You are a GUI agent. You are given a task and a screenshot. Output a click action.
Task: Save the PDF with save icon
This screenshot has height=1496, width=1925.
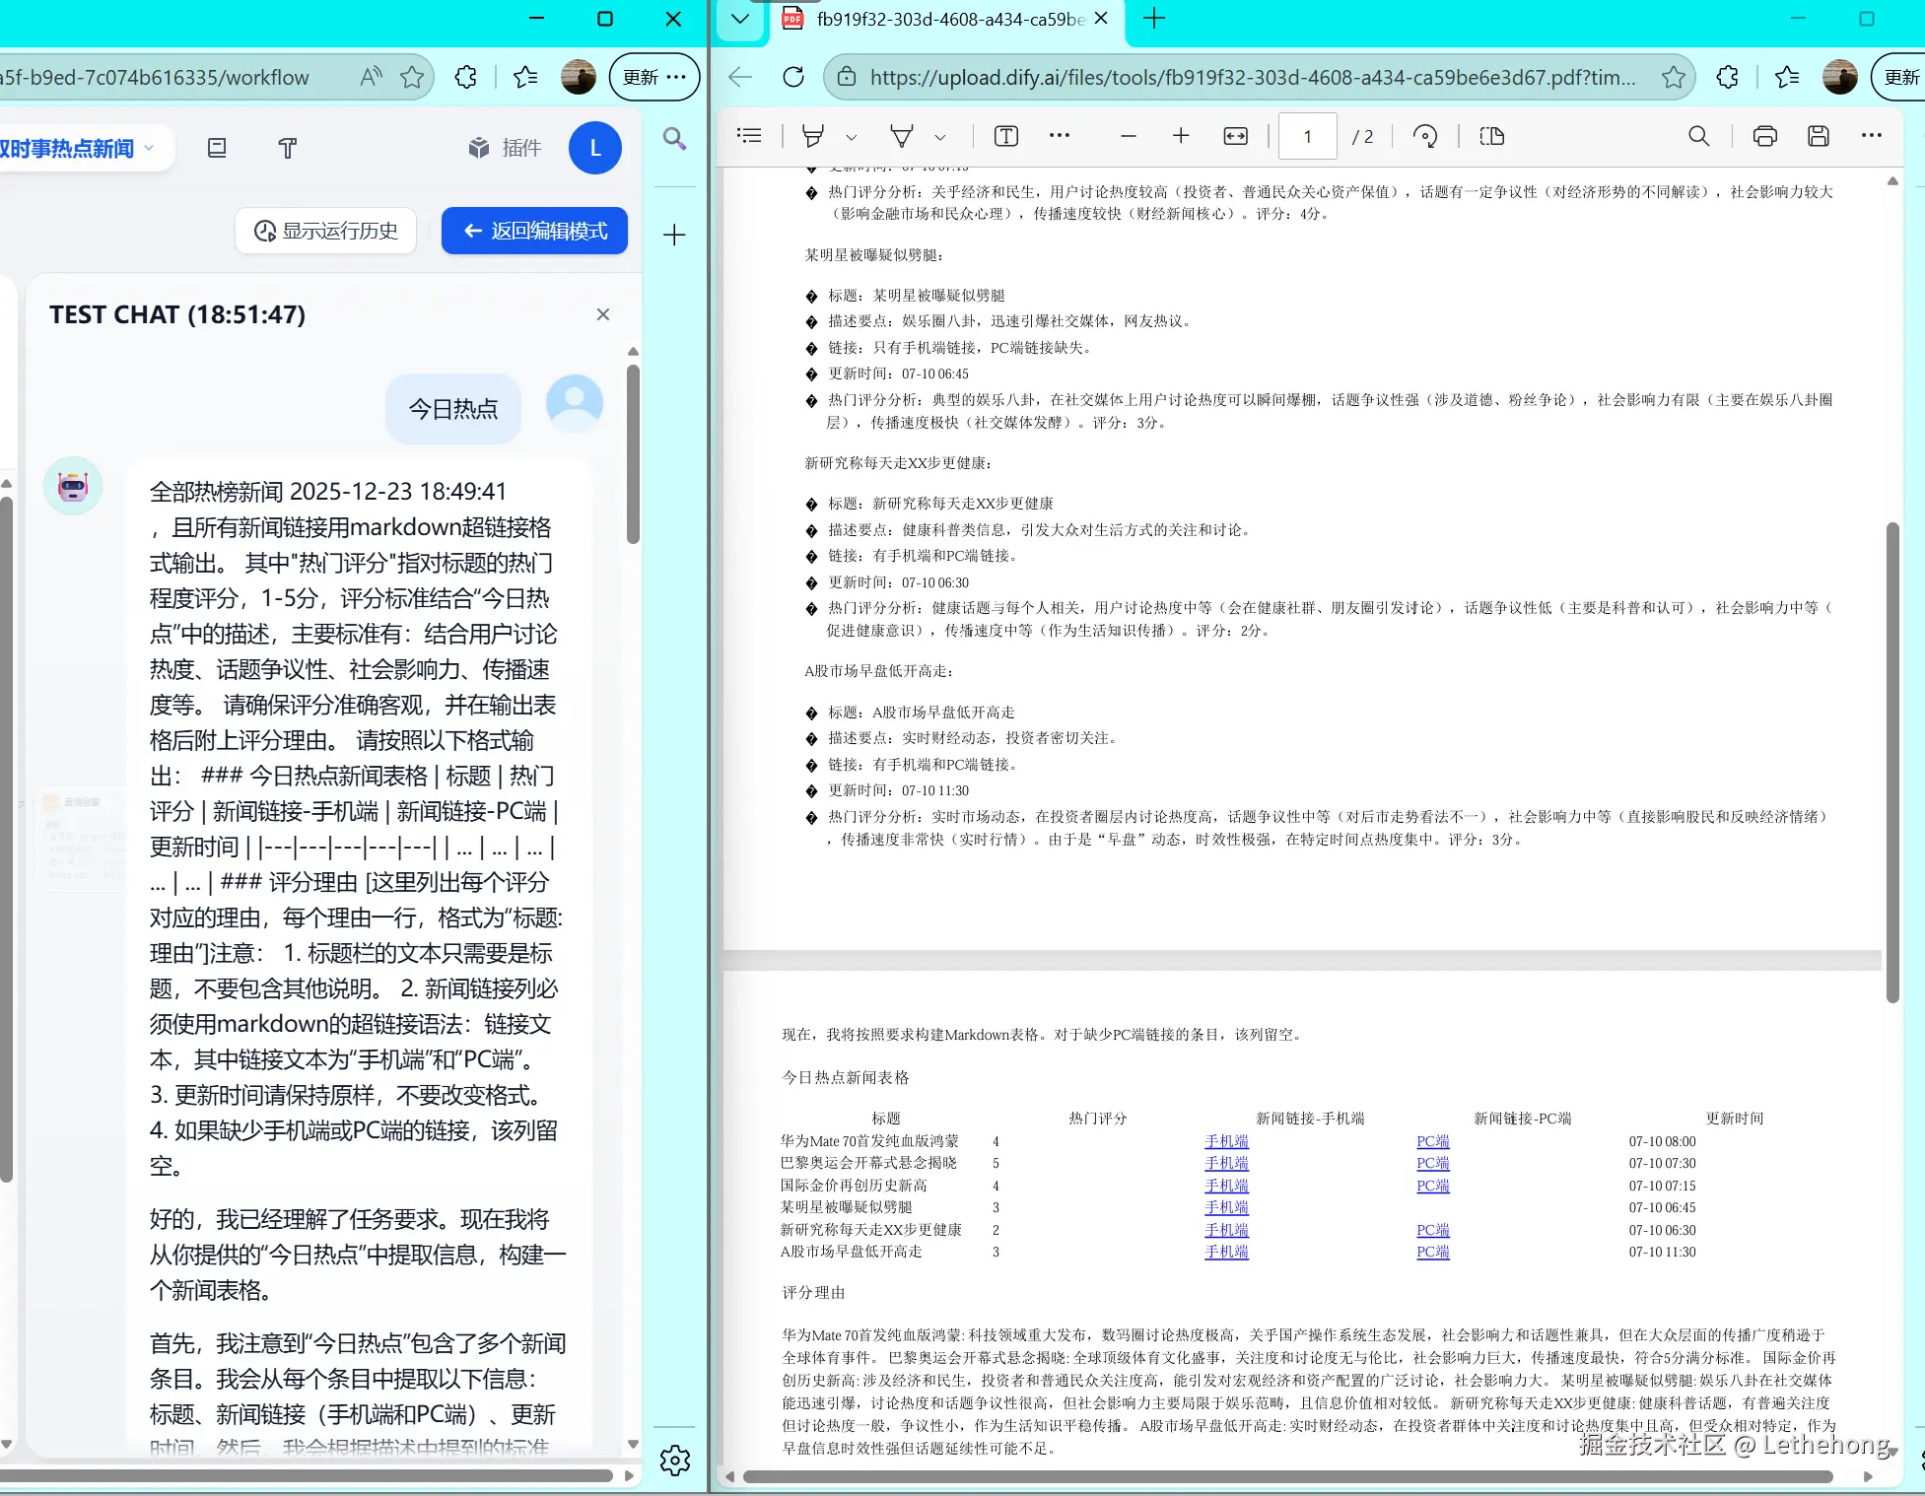[1819, 136]
